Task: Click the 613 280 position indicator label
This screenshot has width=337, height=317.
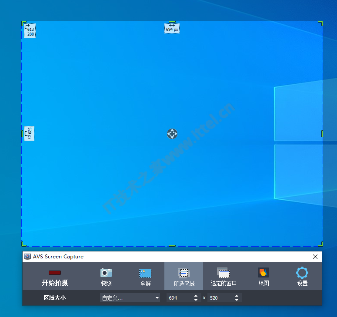Action: (x=30, y=31)
